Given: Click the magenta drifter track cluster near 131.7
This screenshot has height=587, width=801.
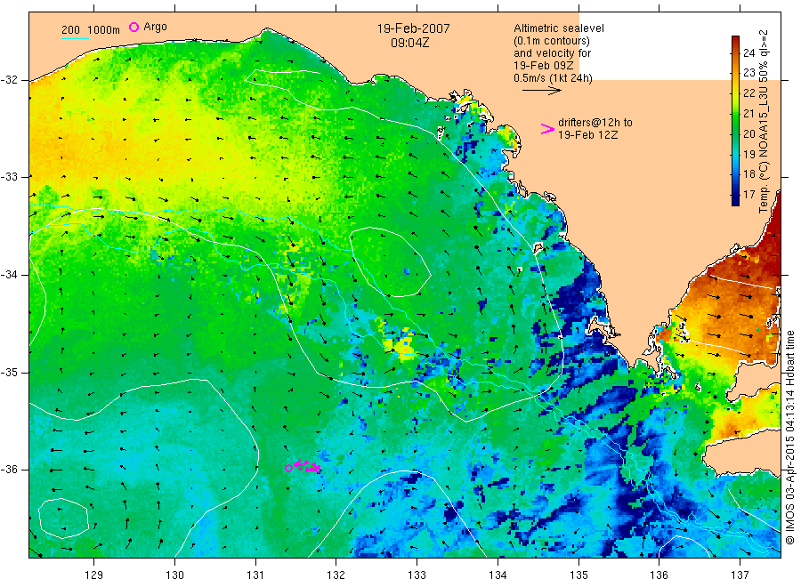Looking at the screenshot, I should click(308, 465).
